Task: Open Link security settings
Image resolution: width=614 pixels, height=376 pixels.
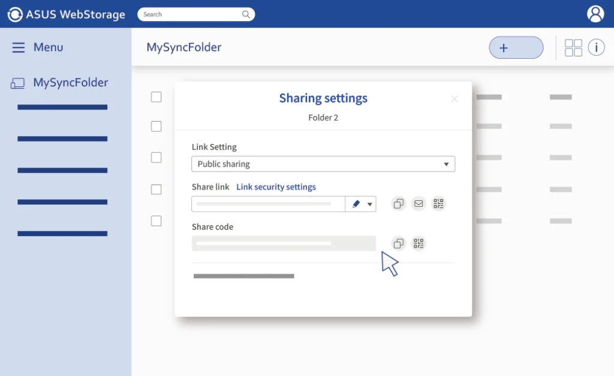Action: (276, 187)
